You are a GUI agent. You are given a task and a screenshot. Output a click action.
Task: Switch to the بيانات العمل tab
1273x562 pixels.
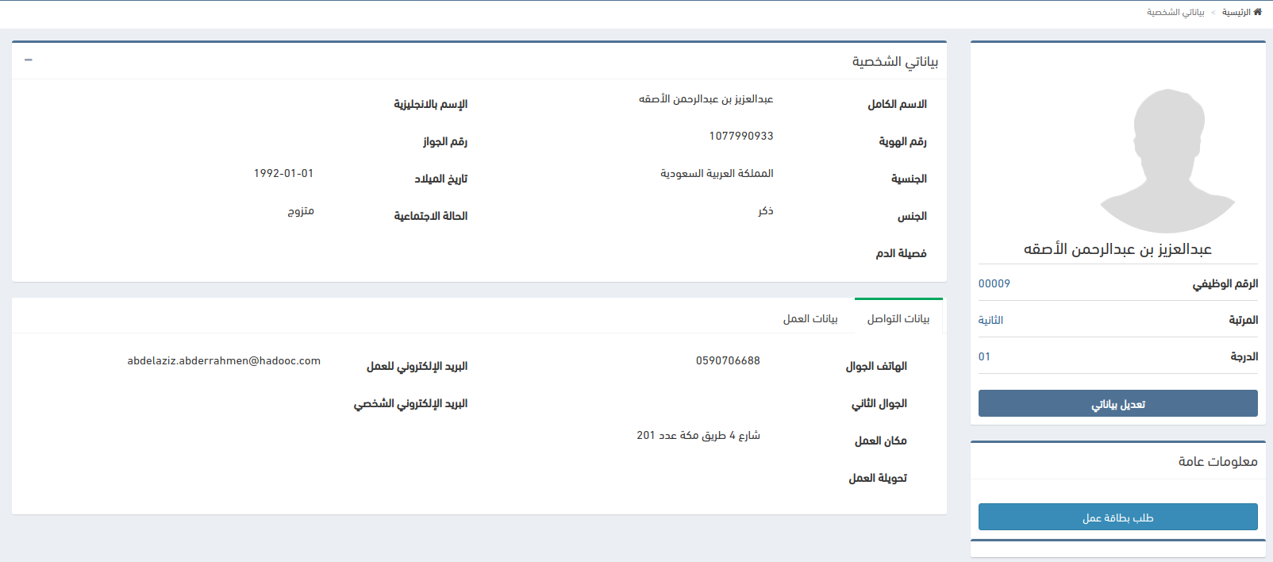point(810,318)
